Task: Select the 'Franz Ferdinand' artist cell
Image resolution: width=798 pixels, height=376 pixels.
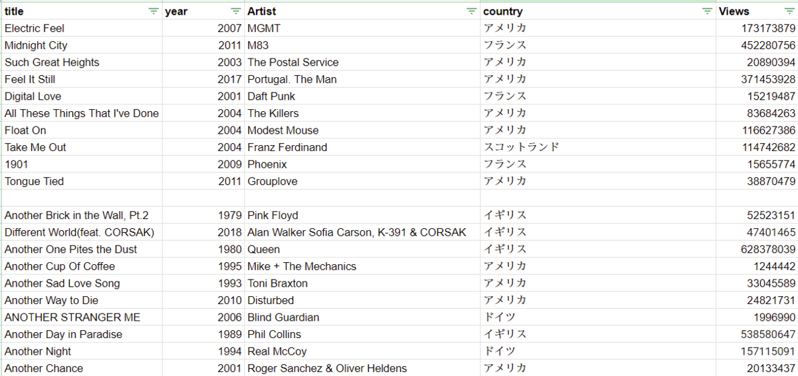Action: (x=362, y=147)
